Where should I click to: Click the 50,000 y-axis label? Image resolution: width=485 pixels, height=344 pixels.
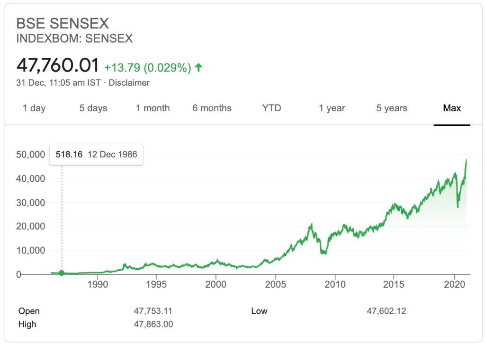click(x=31, y=155)
